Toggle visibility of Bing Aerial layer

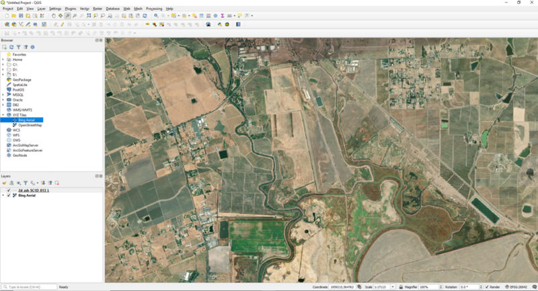tap(9, 196)
